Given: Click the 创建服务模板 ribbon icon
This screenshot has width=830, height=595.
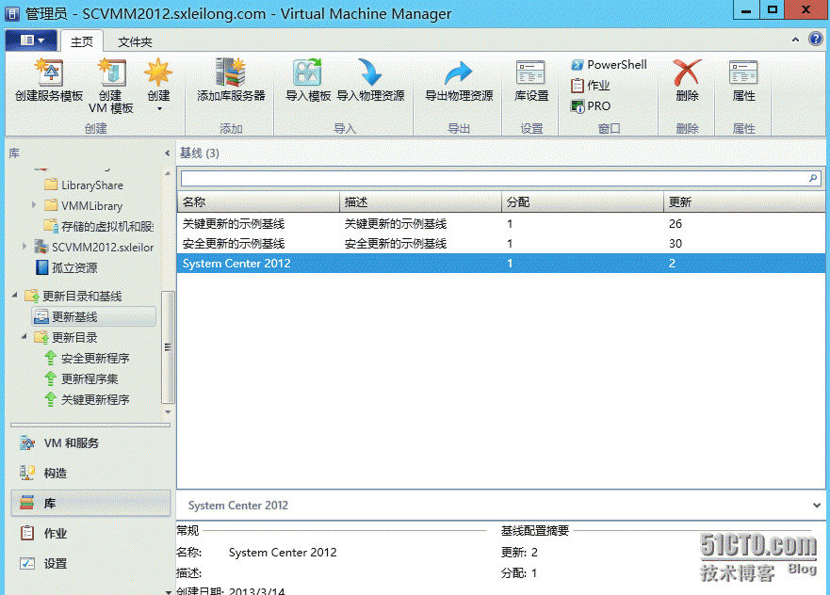Looking at the screenshot, I should tap(49, 72).
